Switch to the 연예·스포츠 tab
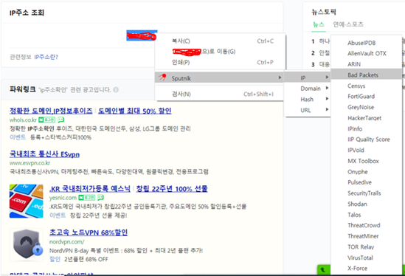Image resolution: width=405 pixels, height=276 pixels. coord(348,24)
